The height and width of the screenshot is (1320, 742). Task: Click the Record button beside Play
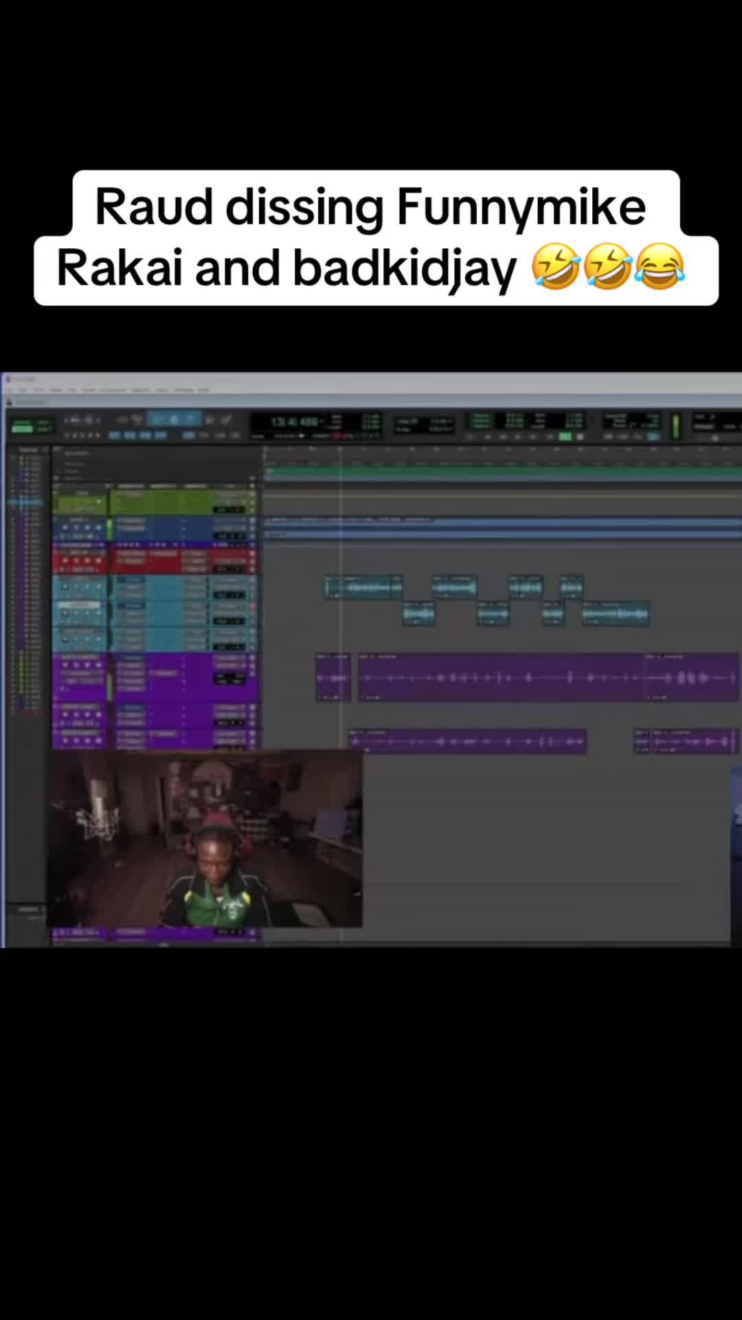coord(581,436)
